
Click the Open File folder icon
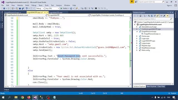[x=17, y=9]
